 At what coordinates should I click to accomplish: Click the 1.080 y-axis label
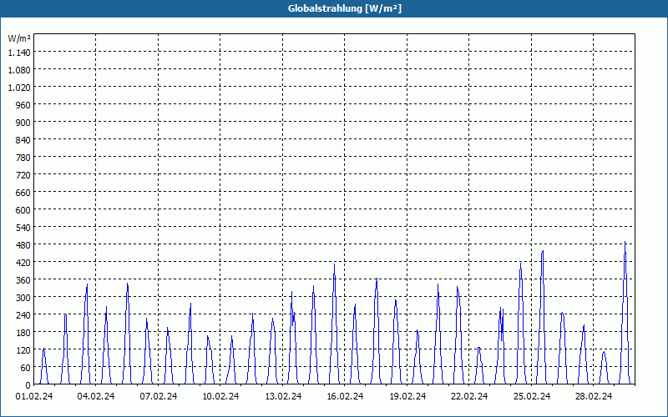(19, 70)
